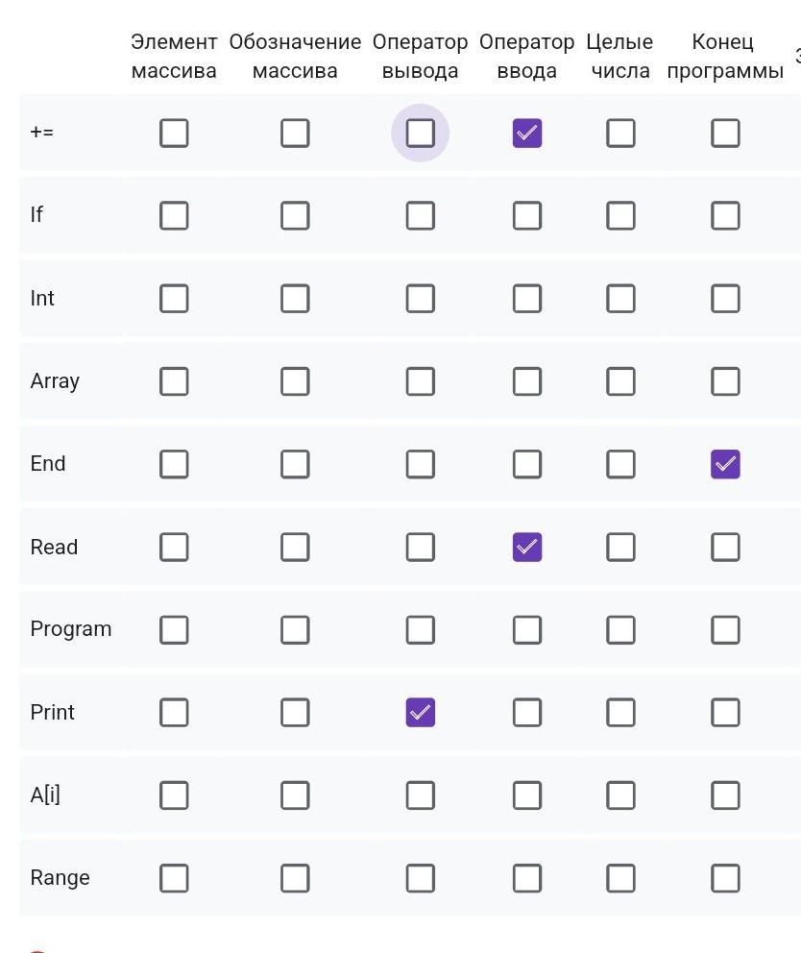This screenshot has width=801, height=953.
Task: Check Int row Элемент массива checkbox
Action: point(174,298)
